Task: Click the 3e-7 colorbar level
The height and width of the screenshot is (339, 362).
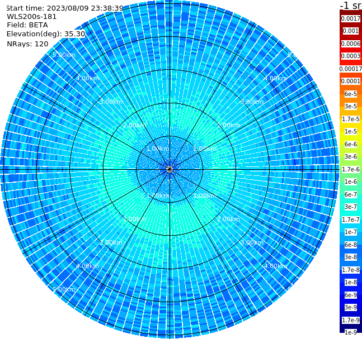Action: tap(351, 207)
